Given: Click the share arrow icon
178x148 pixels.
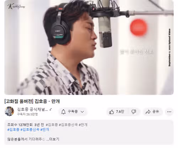Looking at the screenshot, I should [148, 112].
